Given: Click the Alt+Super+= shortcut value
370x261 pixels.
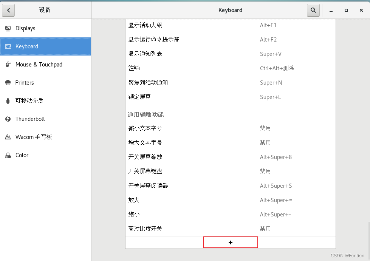Looking at the screenshot, I should (x=276, y=201).
